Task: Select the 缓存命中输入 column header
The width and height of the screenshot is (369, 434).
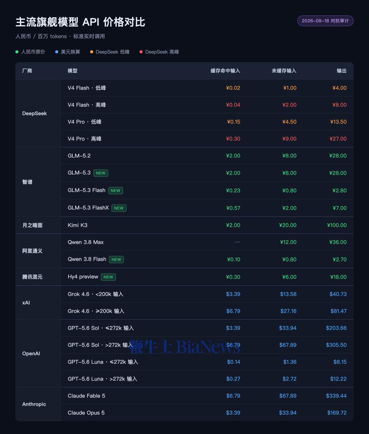Action: (225, 71)
